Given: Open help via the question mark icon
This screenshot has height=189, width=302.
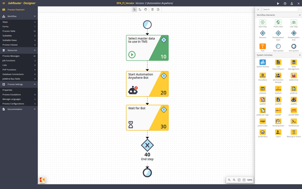Looking at the screenshot, I should tap(285, 3).
